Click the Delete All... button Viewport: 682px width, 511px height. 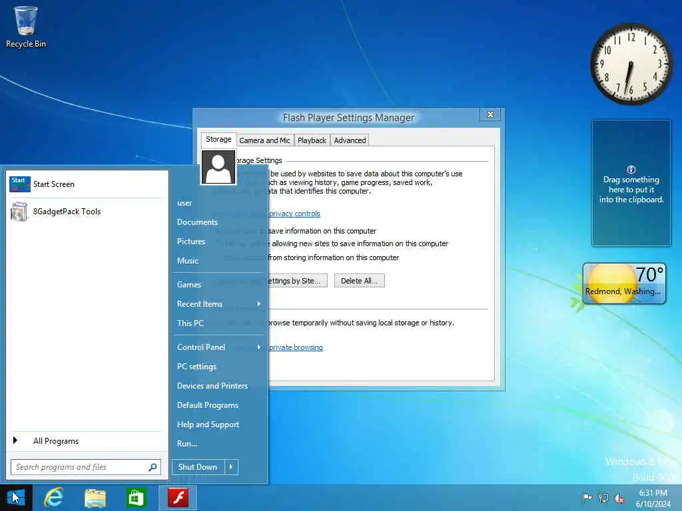[x=359, y=281]
